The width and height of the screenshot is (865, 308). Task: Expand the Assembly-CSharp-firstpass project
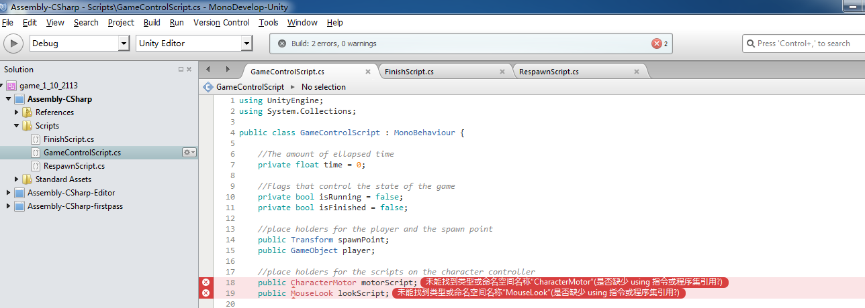[9, 206]
